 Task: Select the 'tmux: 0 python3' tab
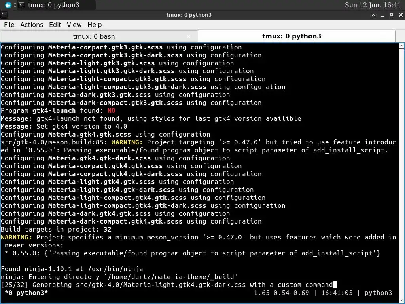[291, 36]
